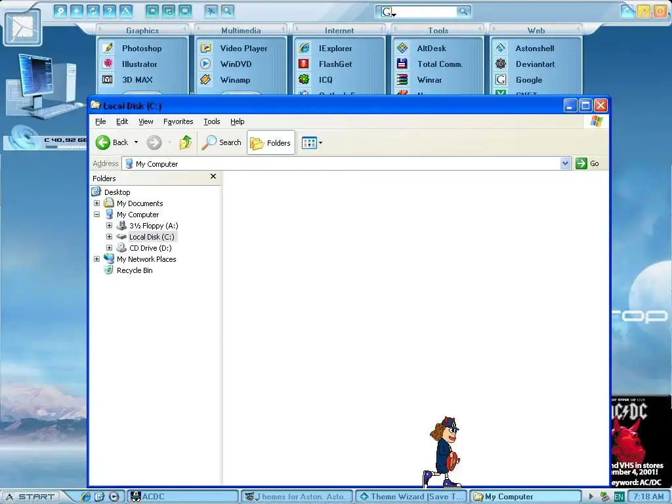Switch to ACDC taskbar button
This screenshot has width=672, height=504.
tap(183, 497)
